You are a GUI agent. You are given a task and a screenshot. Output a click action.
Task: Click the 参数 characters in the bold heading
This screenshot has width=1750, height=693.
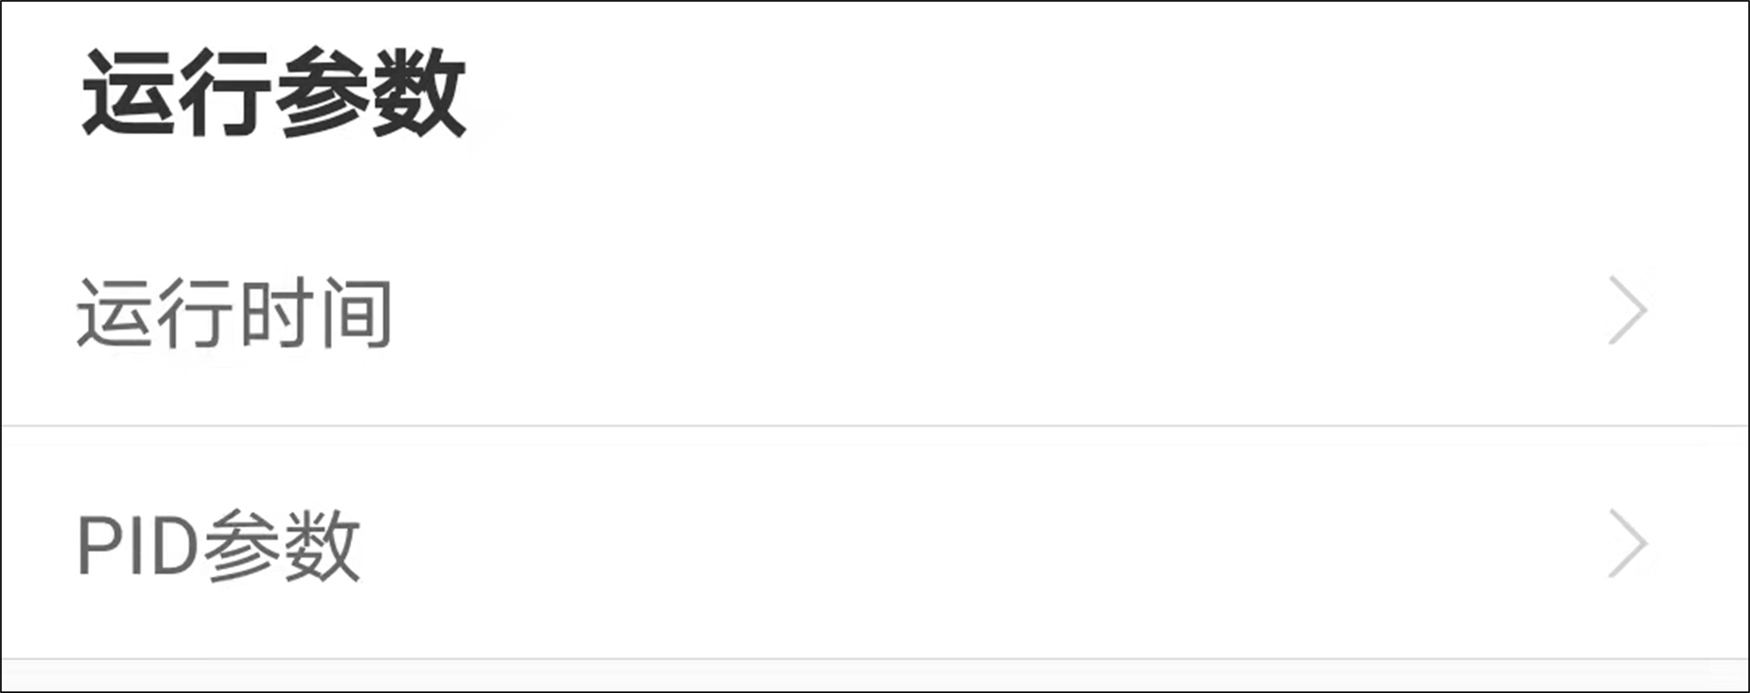(x=371, y=92)
